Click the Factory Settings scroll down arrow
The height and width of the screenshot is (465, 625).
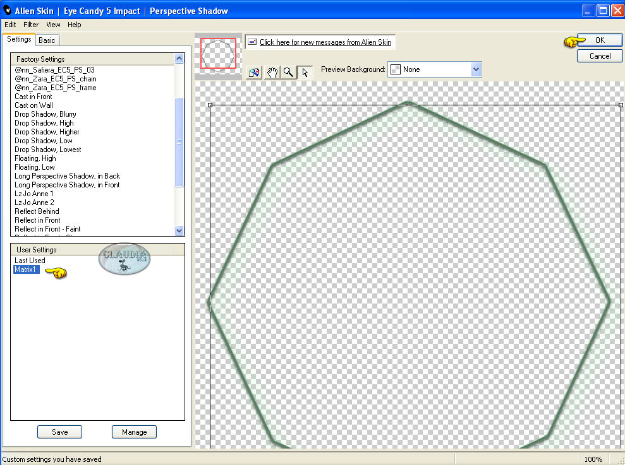click(x=179, y=230)
